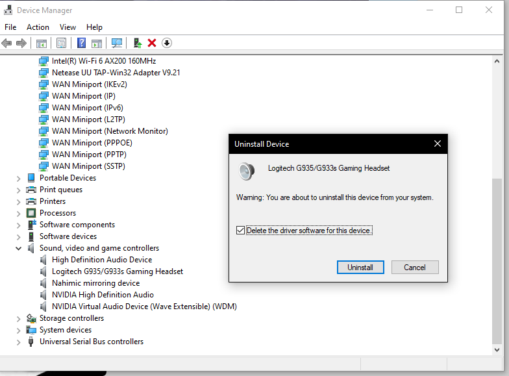Open the Help menu
Viewport: 509px width, 376px height.
tap(95, 27)
